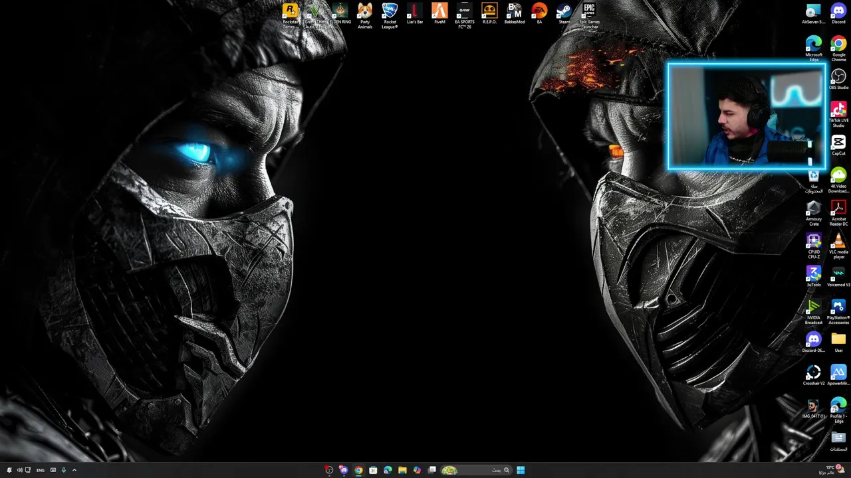Screen dimensions: 851x478
Task: Open TikTok LIVE Studio shortcut
Action: coord(838,114)
